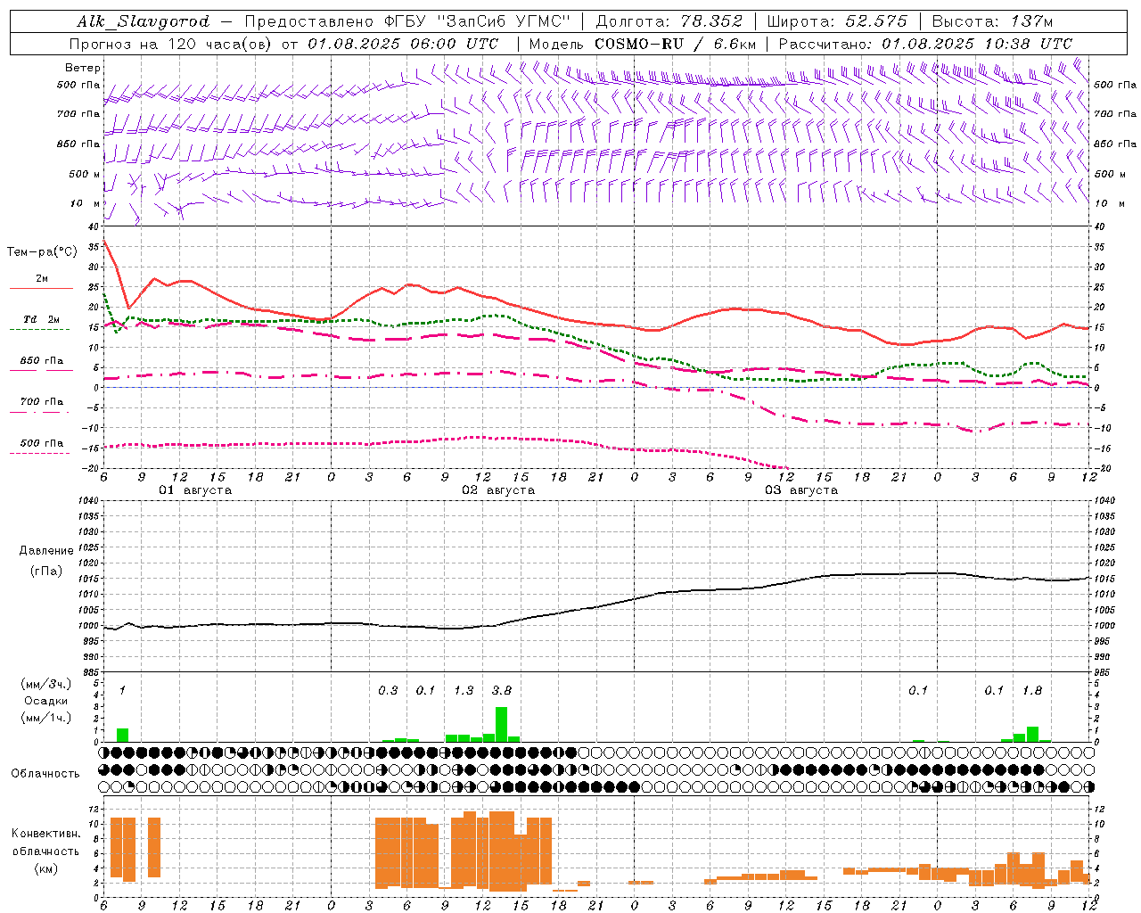Click the left 700 гПа wind row label
The image size is (1141, 913).
click(x=78, y=114)
